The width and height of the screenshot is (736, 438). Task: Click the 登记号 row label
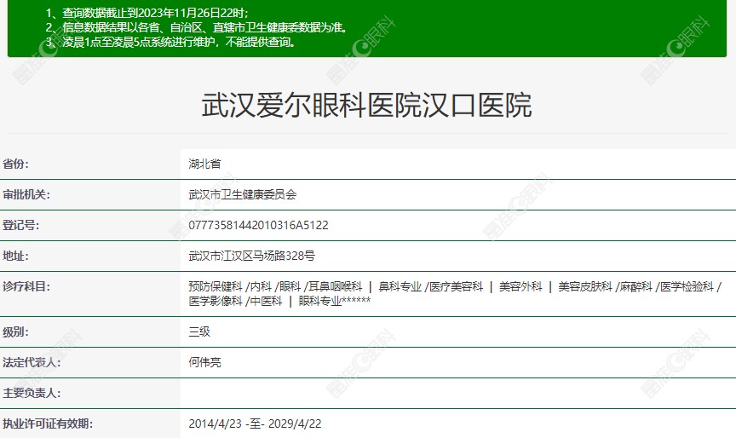[x=20, y=225]
